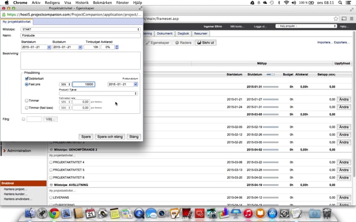Click the Beskrivning text area

click(80, 60)
